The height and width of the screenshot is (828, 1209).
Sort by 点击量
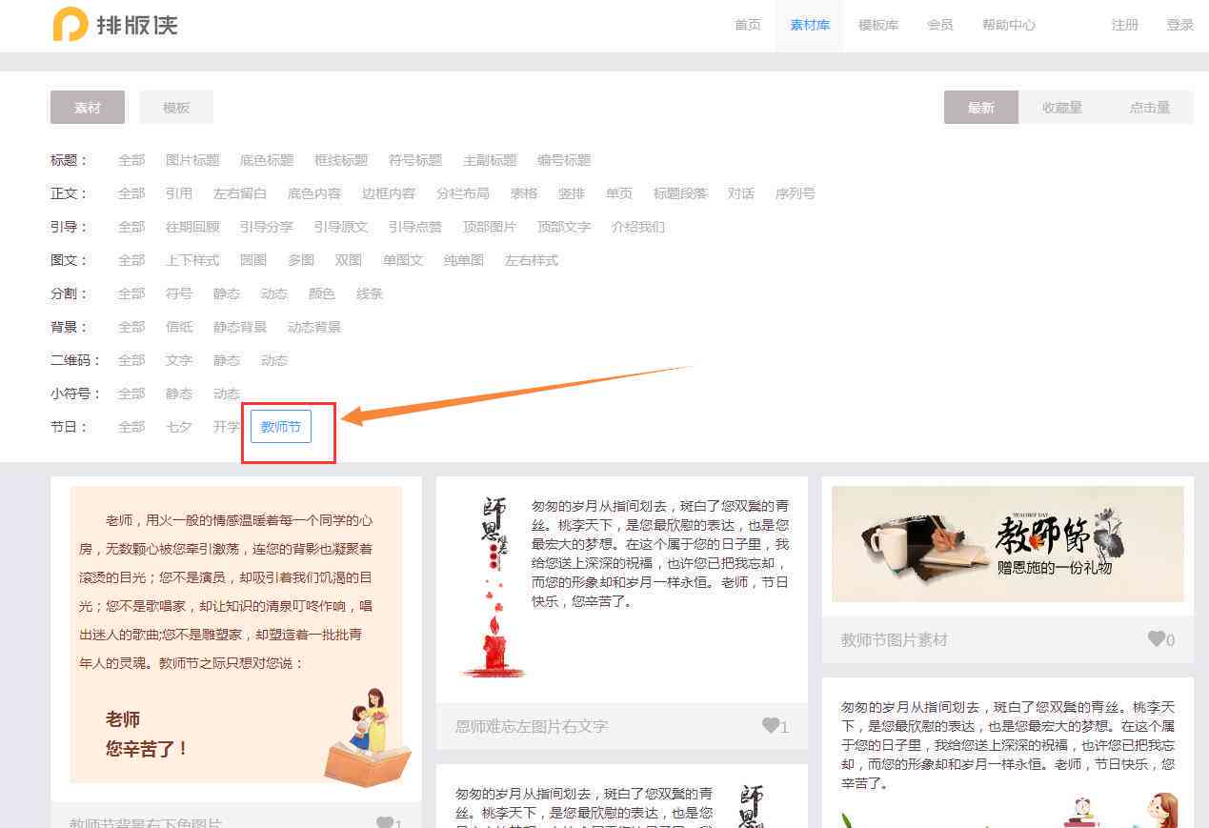[x=1150, y=108]
